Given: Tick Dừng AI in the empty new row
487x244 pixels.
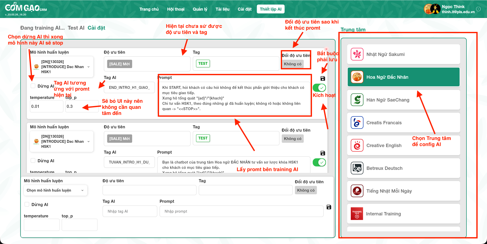Looking at the screenshot, I should coord(27,204).
